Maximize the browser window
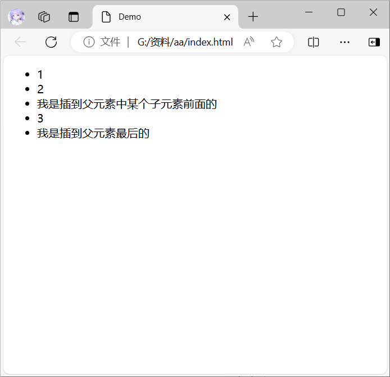Screen dimensions: 390x377 341,12
